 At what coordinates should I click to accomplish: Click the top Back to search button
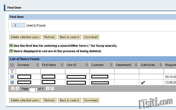pyautogui.click(x=70, y=37)
